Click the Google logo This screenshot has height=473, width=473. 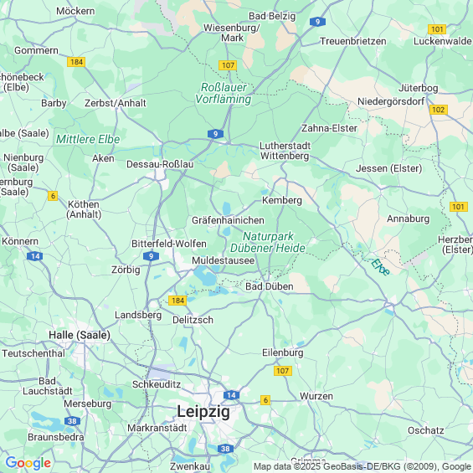[x=28, y=463]
